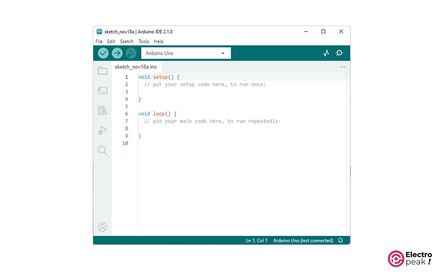Close the Arduino IDE window
The height and width of the screenshot is (276, 441).
[341, 31]
